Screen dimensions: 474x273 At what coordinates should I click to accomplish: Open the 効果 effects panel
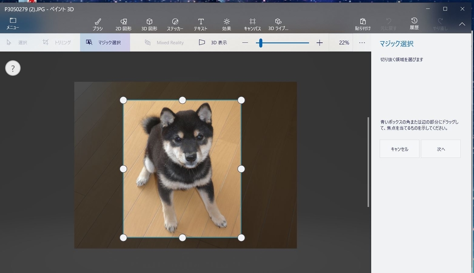226,24
